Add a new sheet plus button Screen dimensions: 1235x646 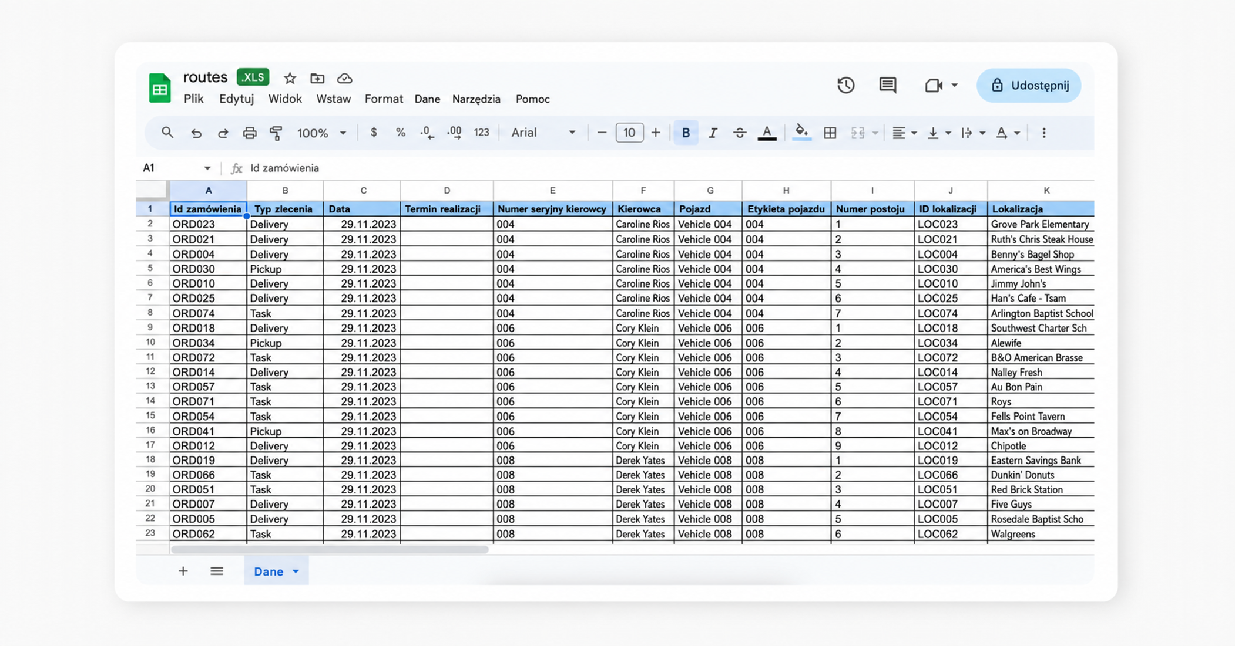point(183,571)
